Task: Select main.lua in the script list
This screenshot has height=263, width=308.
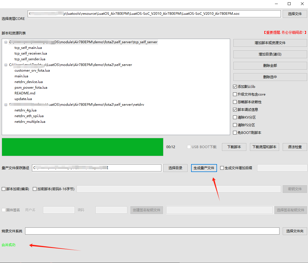Action: point(21,76)
